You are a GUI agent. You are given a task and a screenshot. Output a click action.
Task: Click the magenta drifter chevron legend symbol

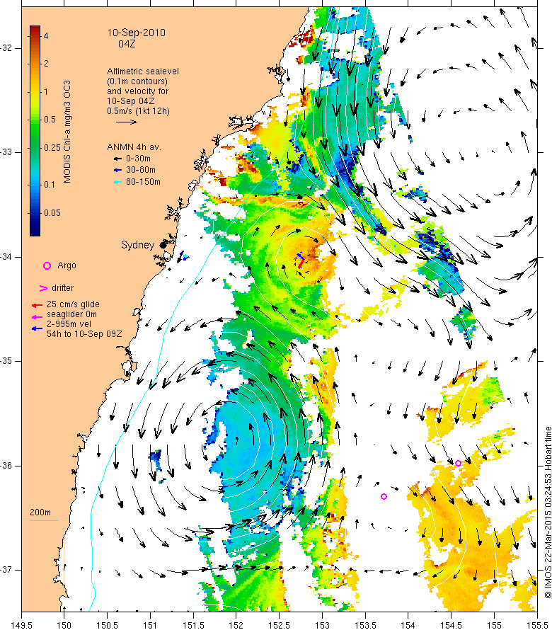43,289
